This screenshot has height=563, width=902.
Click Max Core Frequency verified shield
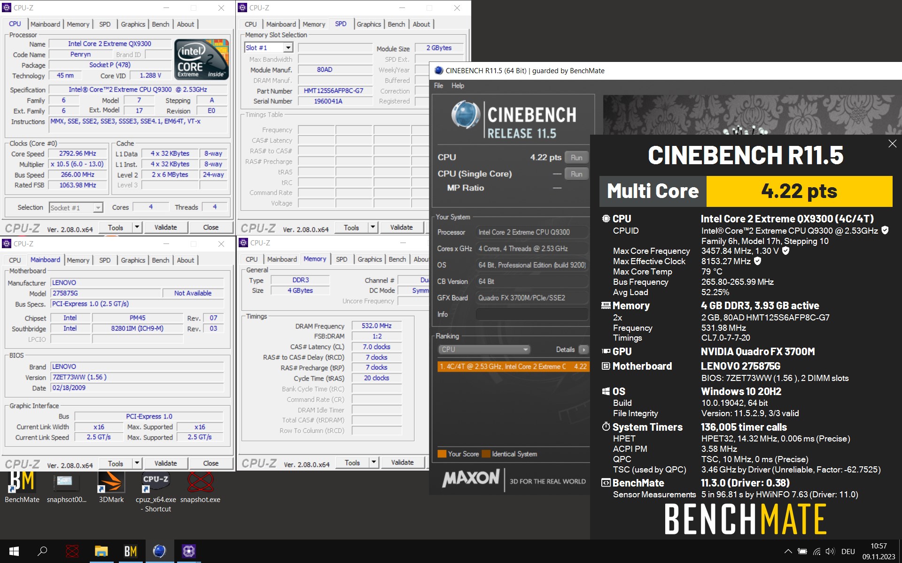pyautogui.click(x=786, y=251)
